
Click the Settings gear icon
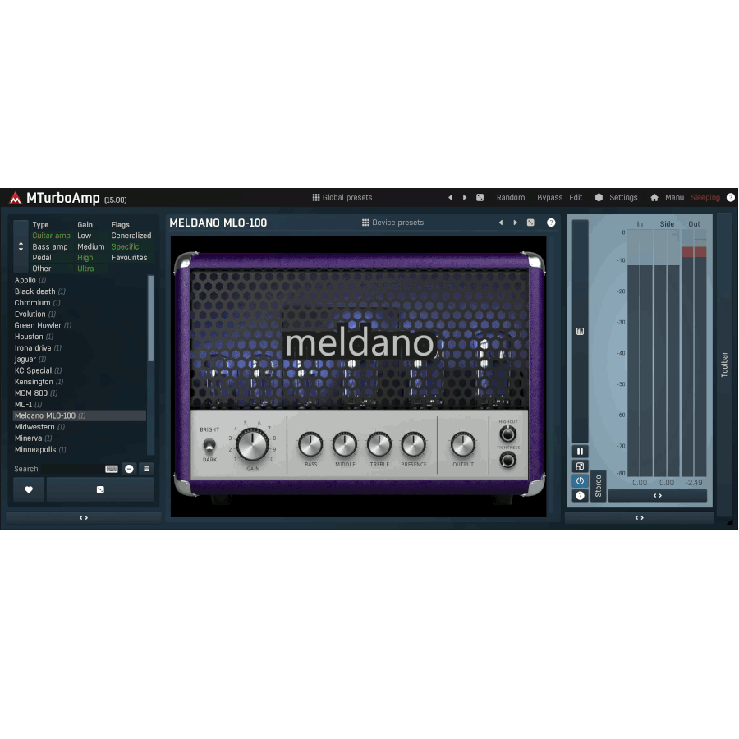pos(599,197)
